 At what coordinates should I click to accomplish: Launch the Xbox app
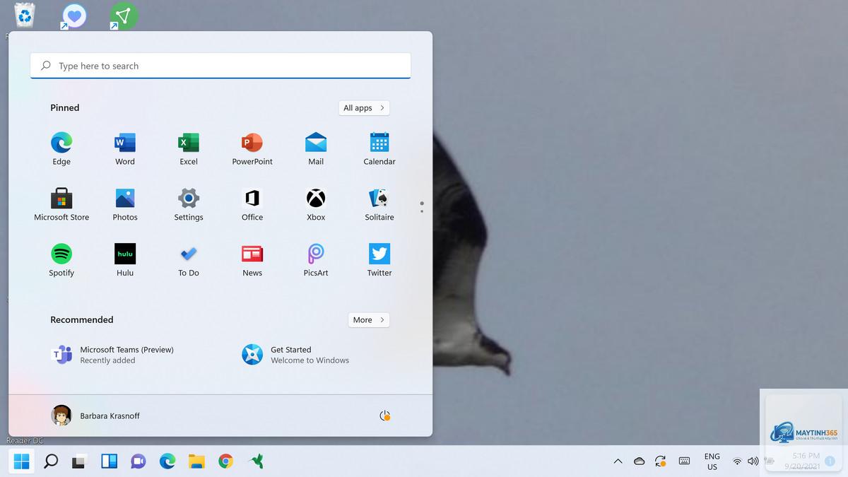click(316, 205)
